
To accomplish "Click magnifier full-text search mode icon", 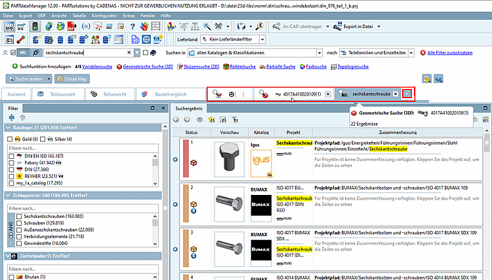I will [36, 52].
